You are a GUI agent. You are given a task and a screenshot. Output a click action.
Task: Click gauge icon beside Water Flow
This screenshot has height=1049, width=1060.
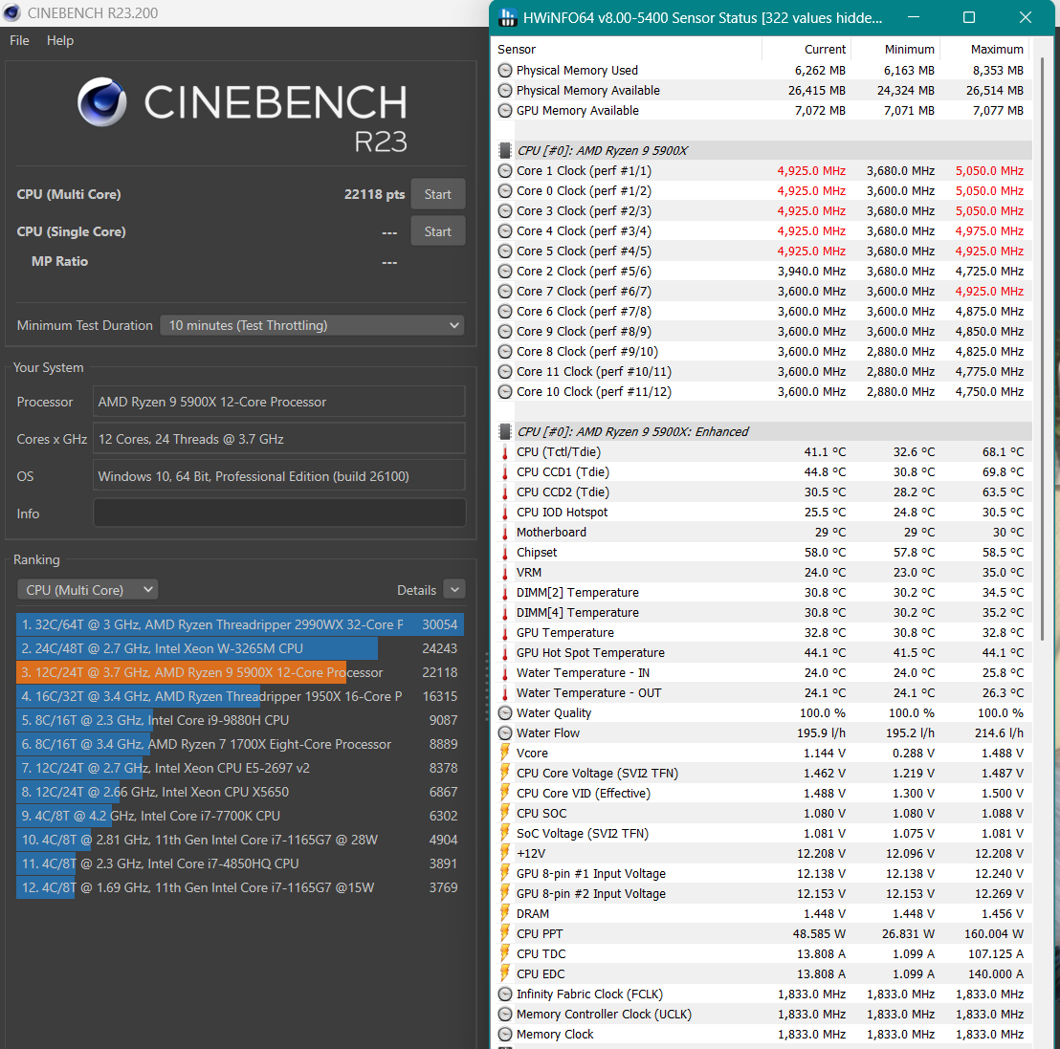[x=505, y=733]
